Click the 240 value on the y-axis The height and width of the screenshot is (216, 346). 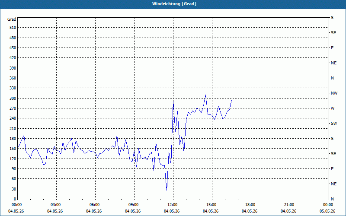pos(13,118)
